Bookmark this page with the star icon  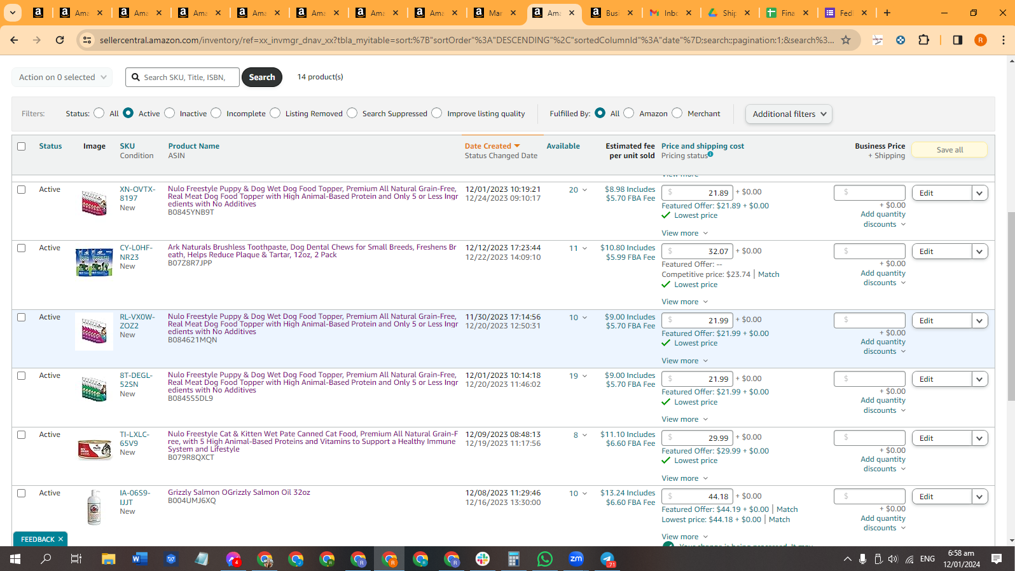[846, 40]
